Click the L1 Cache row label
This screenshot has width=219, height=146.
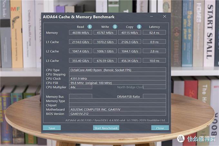tap(52, 42)
